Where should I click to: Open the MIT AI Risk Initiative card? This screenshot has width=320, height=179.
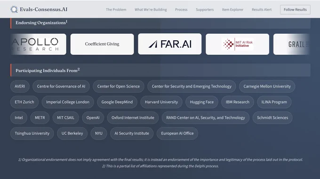[237, 44]
